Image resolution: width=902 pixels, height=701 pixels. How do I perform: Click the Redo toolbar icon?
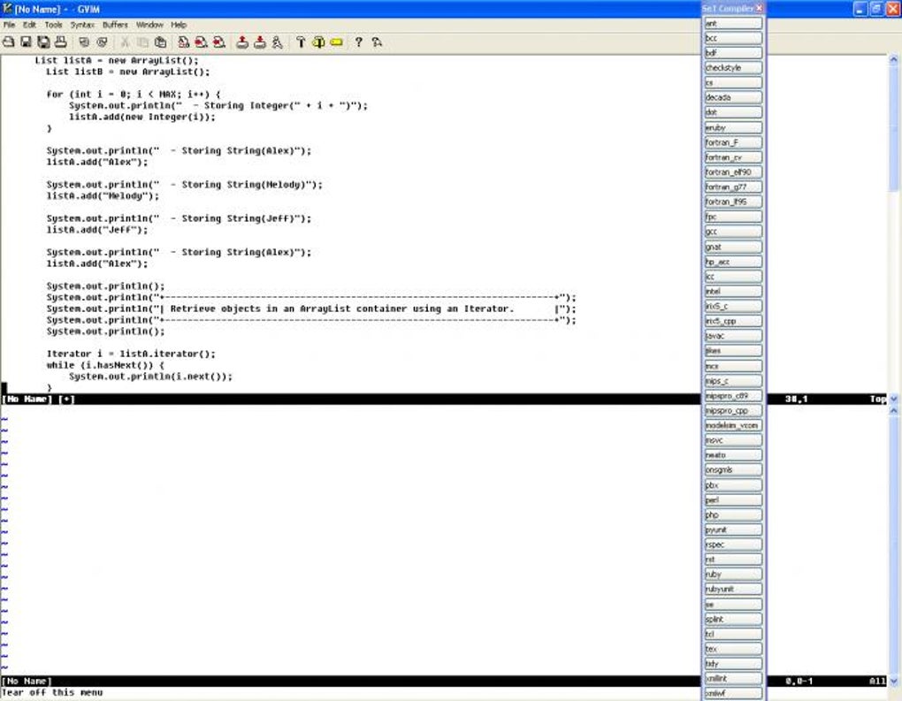[102, 42]
